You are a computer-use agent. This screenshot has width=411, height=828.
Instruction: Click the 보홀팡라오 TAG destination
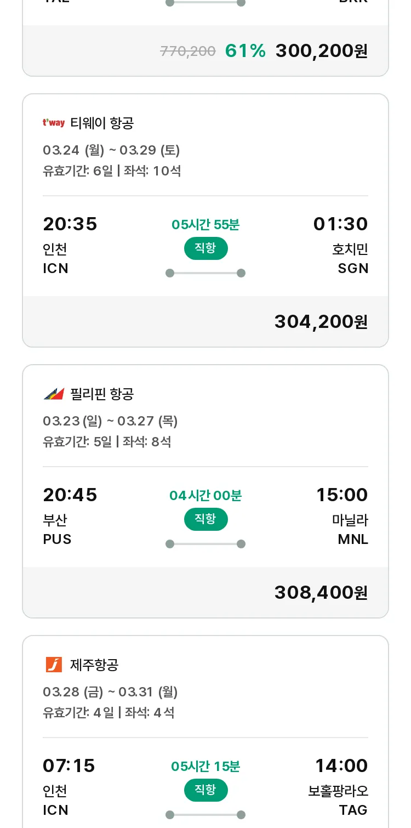338,800
